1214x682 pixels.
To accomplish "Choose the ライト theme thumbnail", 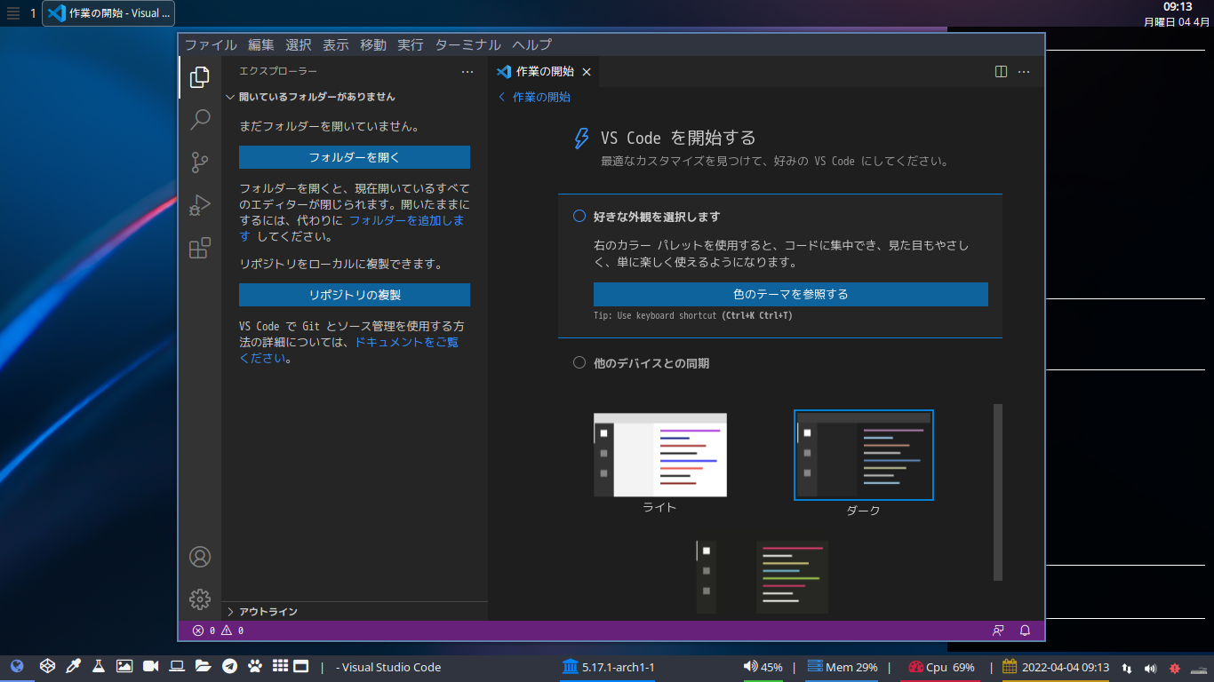I will tap(660, 455).
